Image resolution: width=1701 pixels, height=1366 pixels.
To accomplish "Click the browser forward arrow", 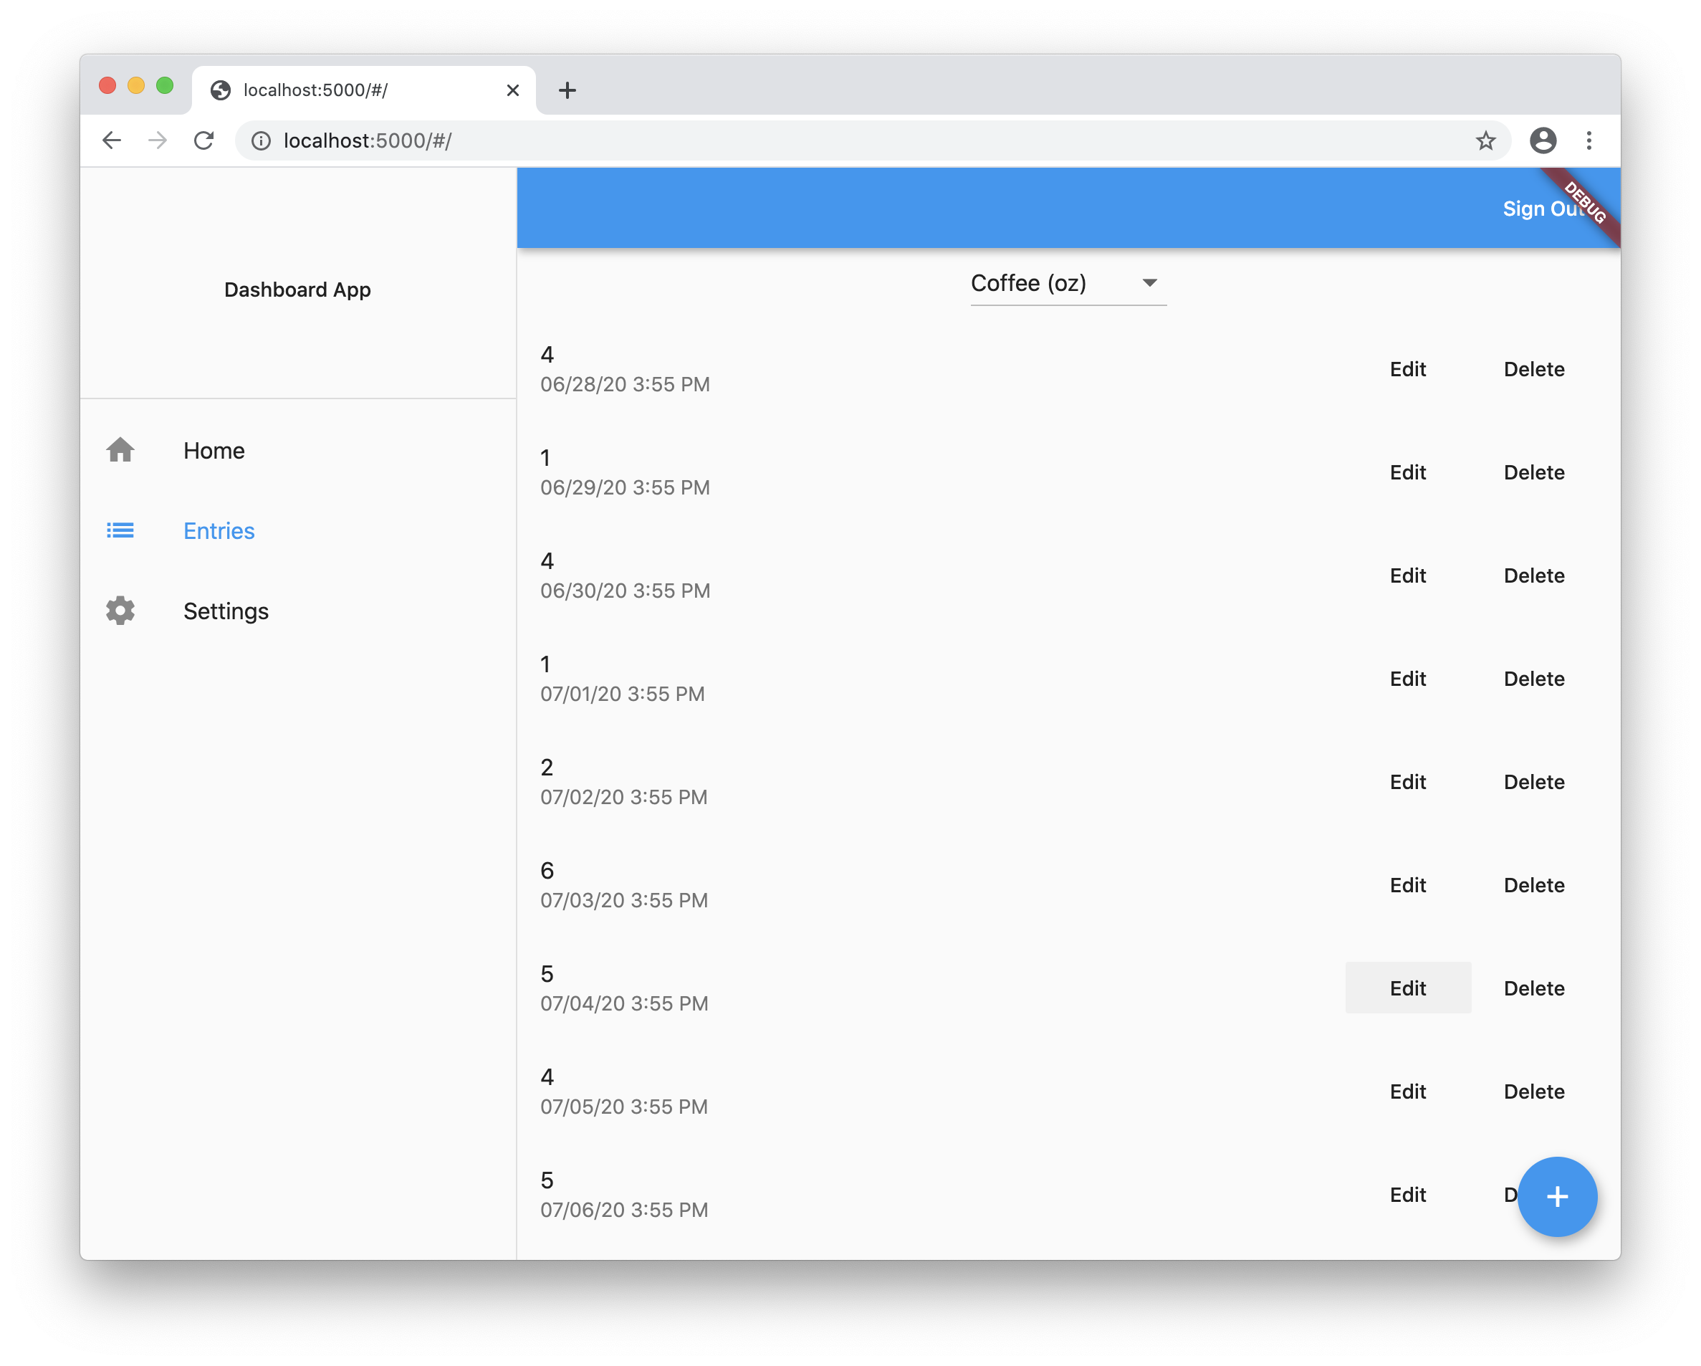I will click(x=158, y=140).
